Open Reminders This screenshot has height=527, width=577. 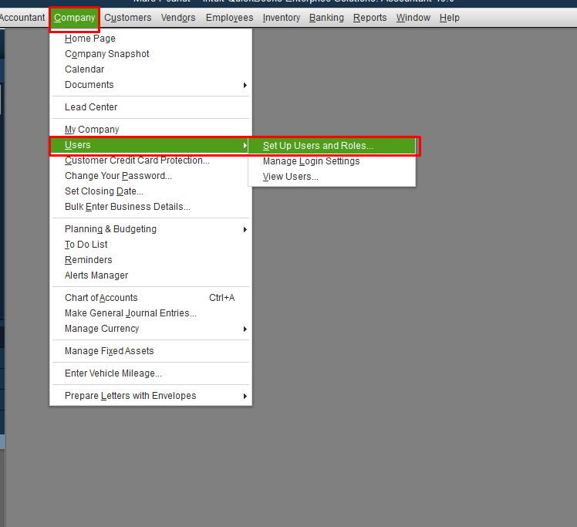coord(150,260)
